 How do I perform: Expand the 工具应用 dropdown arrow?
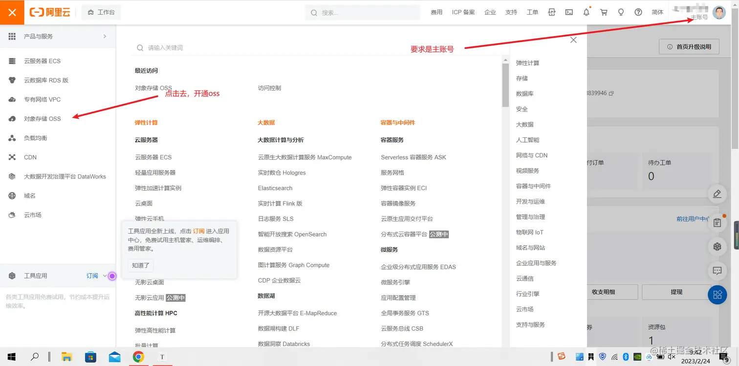coord(105,276)
